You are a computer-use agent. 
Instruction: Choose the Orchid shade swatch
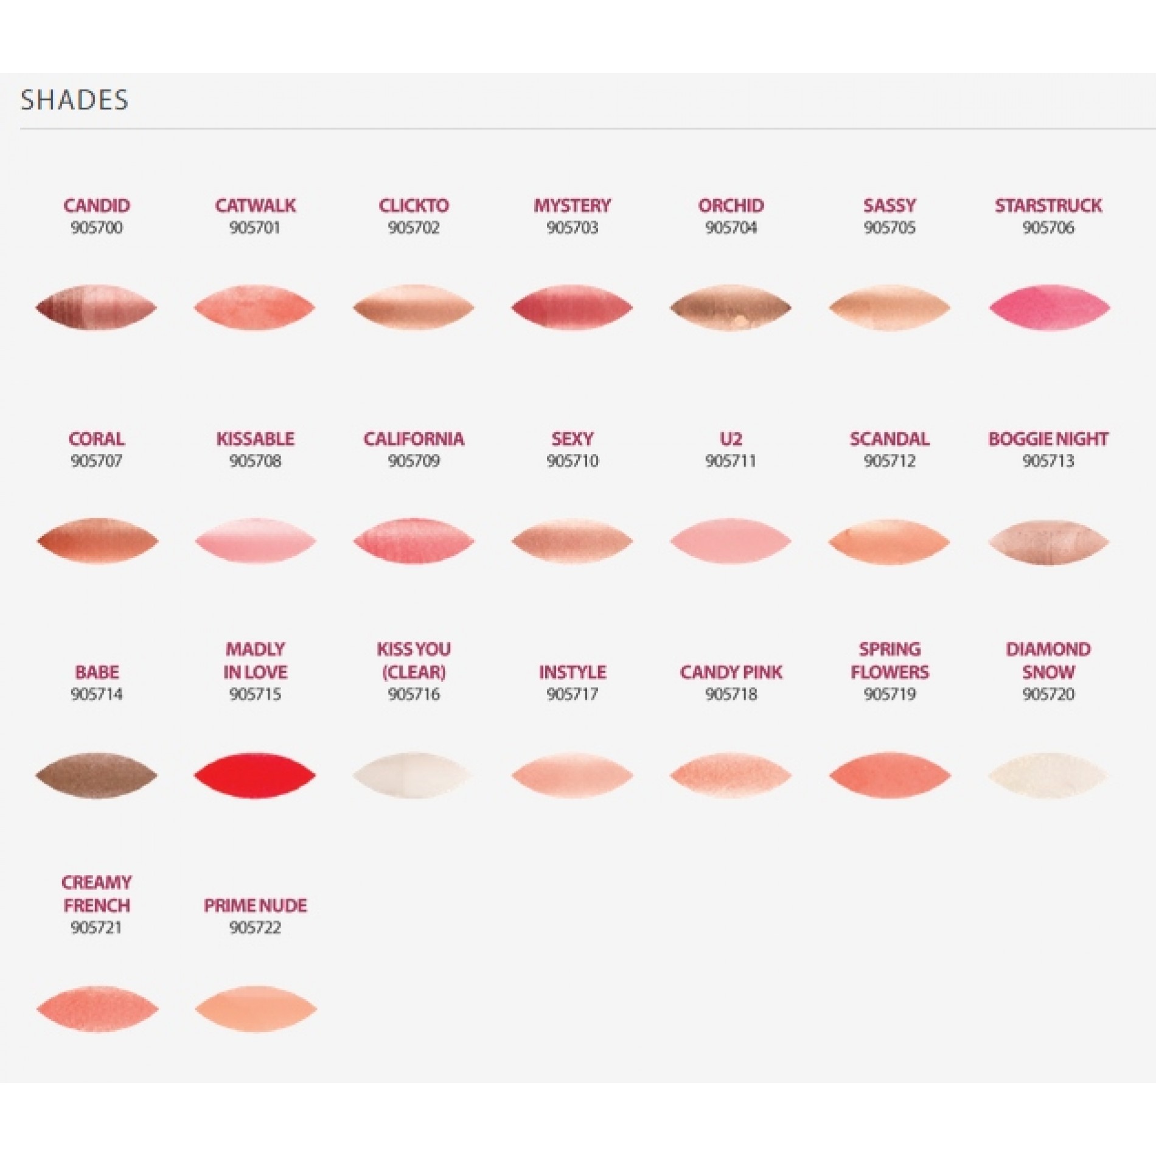pyautogui.click(x=731, y=307)
